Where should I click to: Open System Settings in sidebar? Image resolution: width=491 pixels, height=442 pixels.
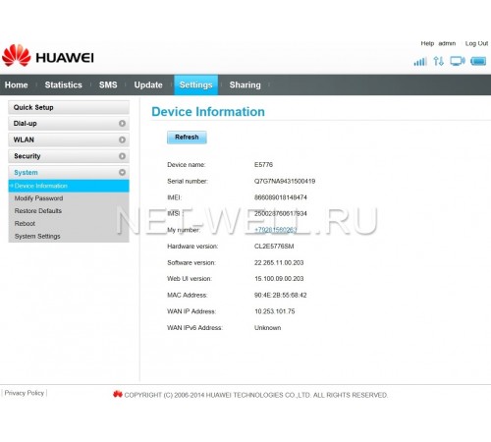tap(37, 236)
